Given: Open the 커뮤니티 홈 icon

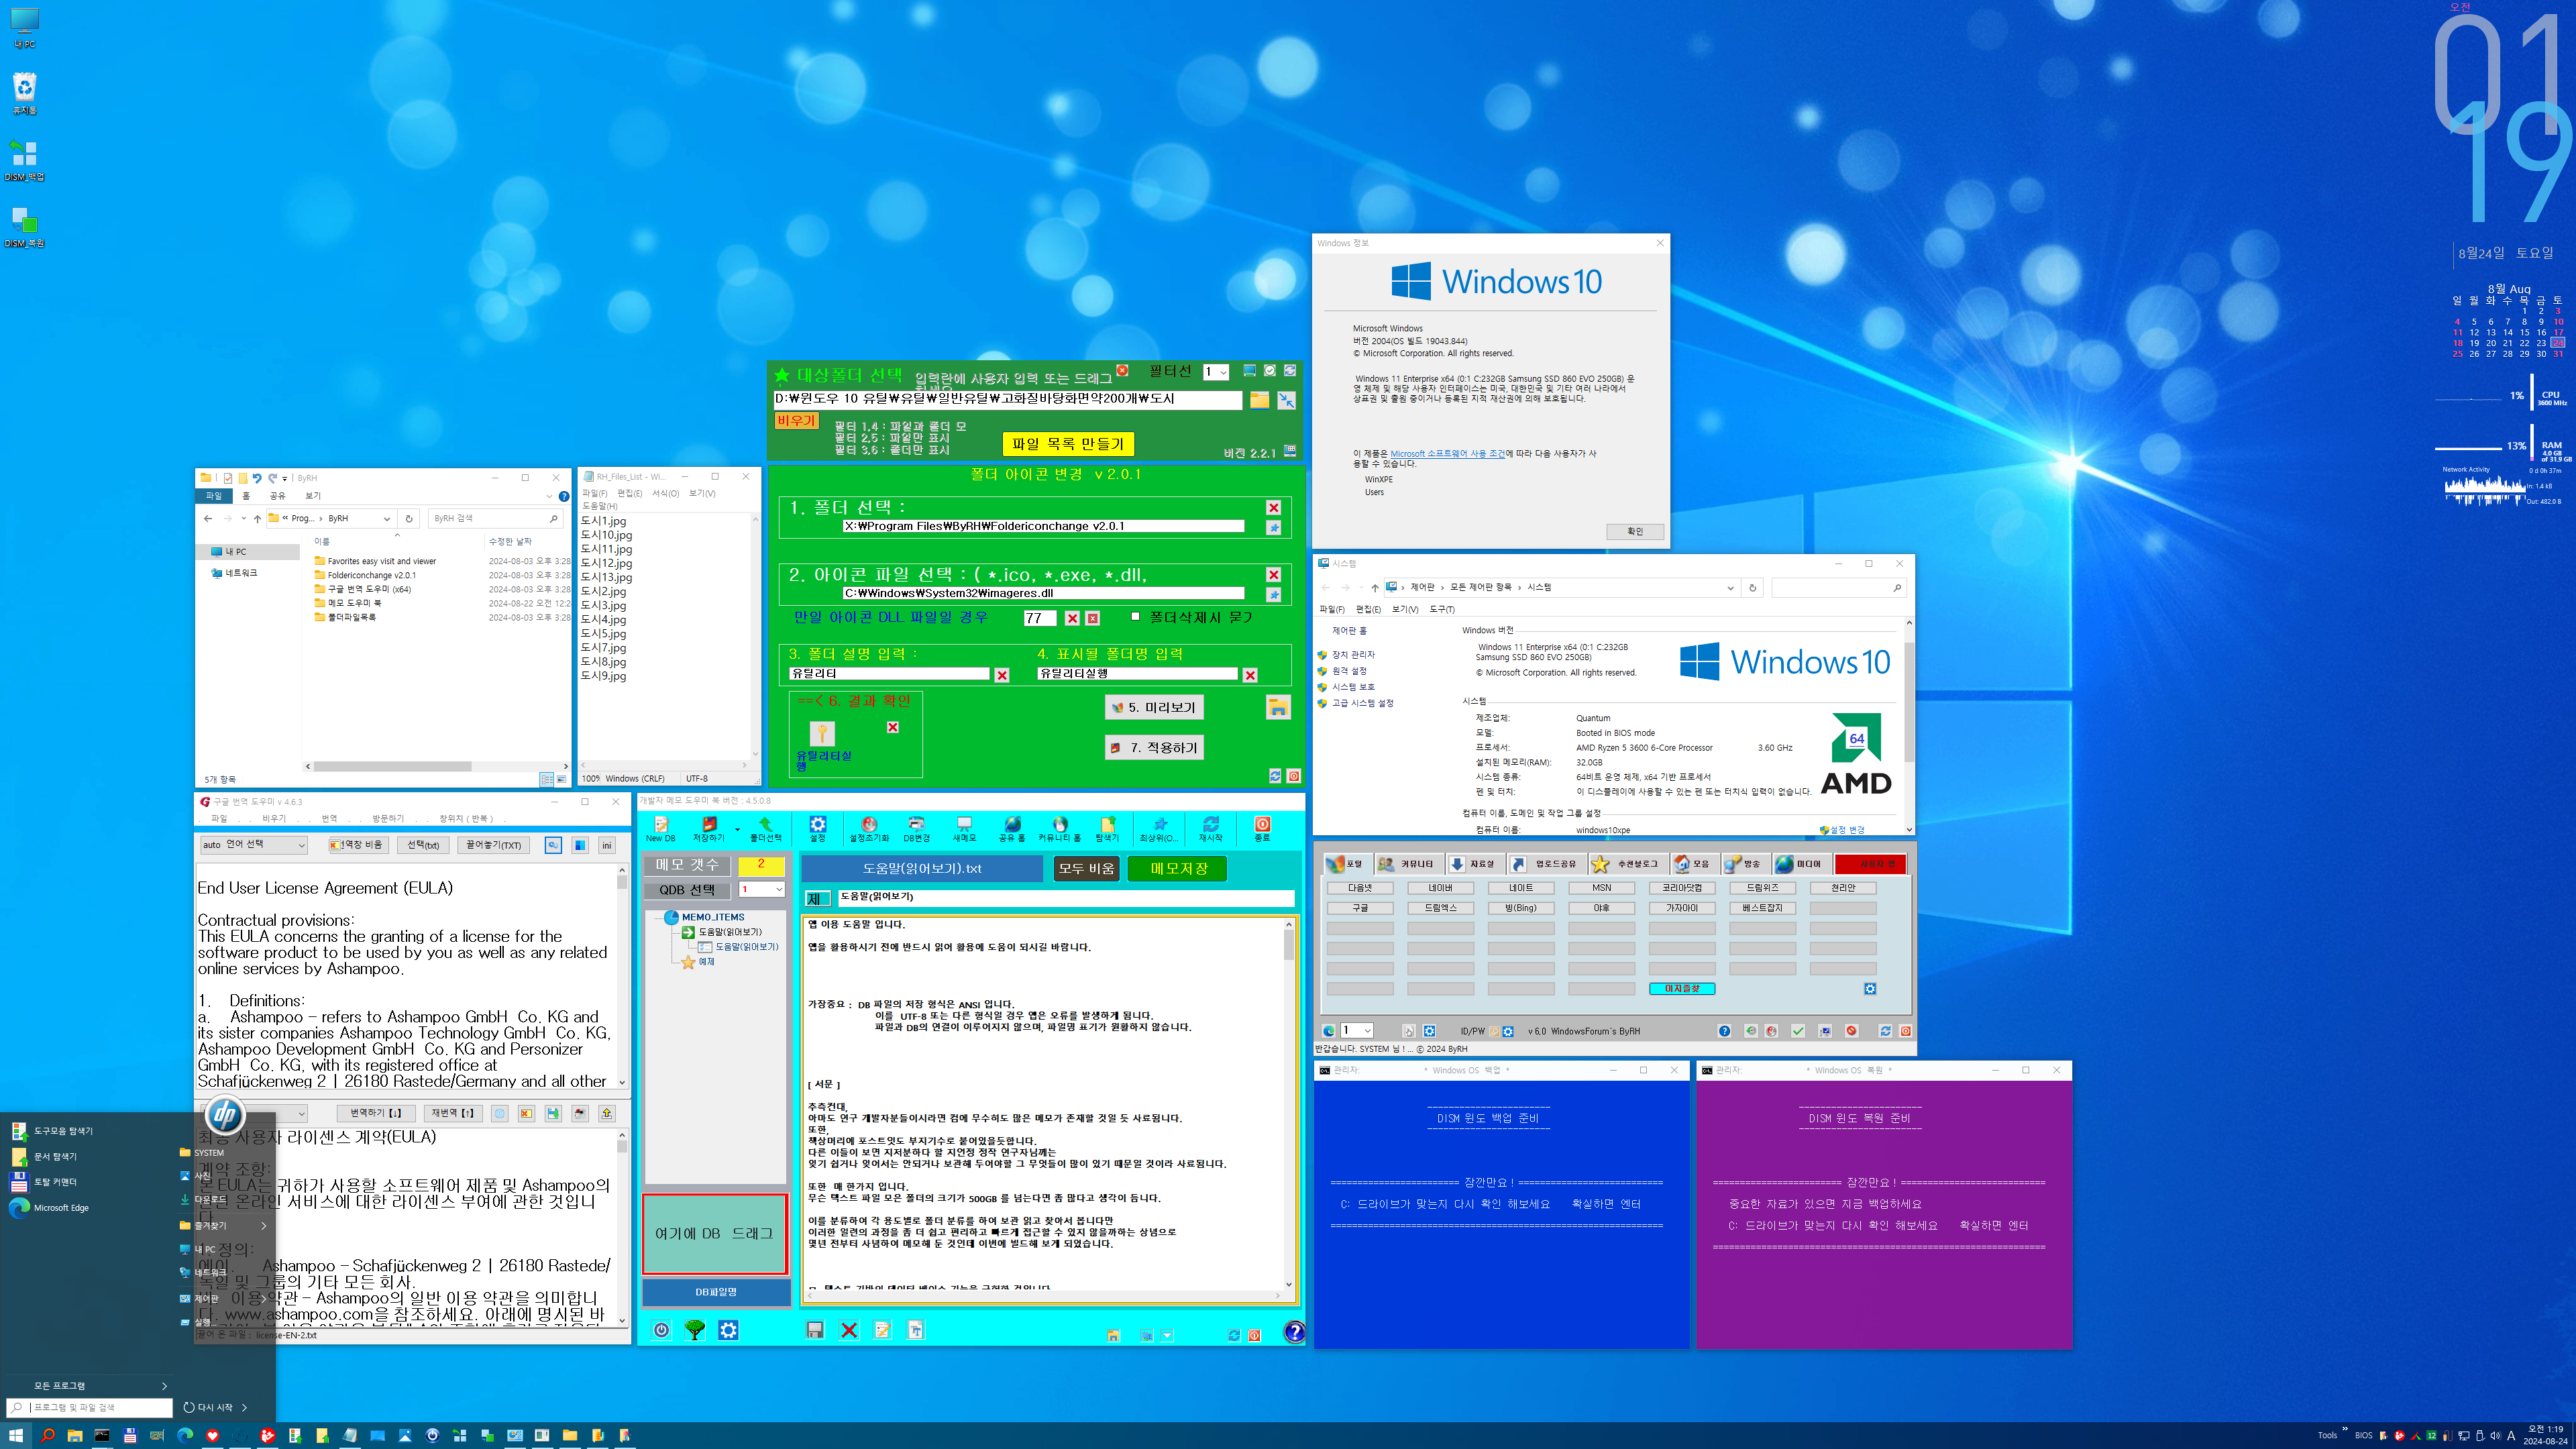Looking at the screenshot, I should [1059, 829].
